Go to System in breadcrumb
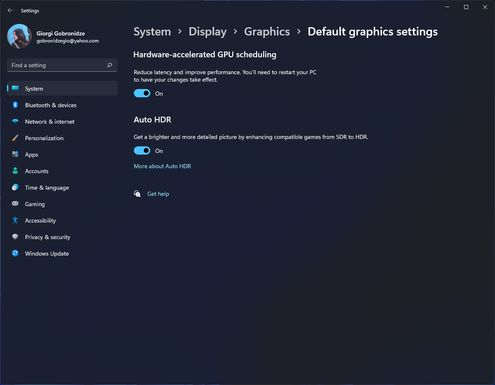This screenshot has width=495, height=385. [x=152, y=32]
